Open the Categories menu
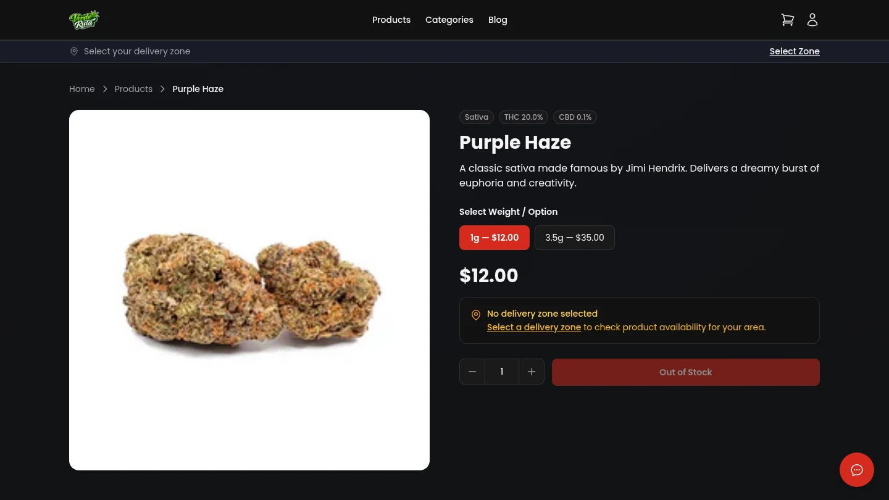The height and width of the screenshot is (500, 889). [x=449, y=20]
